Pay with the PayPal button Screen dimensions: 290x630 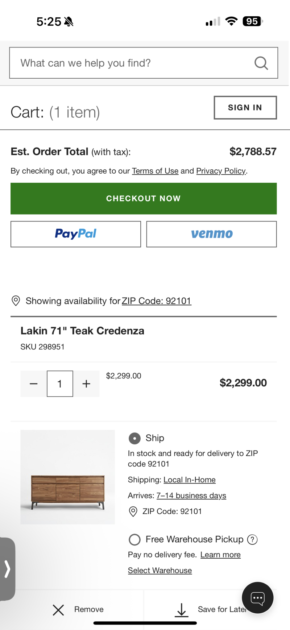coord(76,234)
